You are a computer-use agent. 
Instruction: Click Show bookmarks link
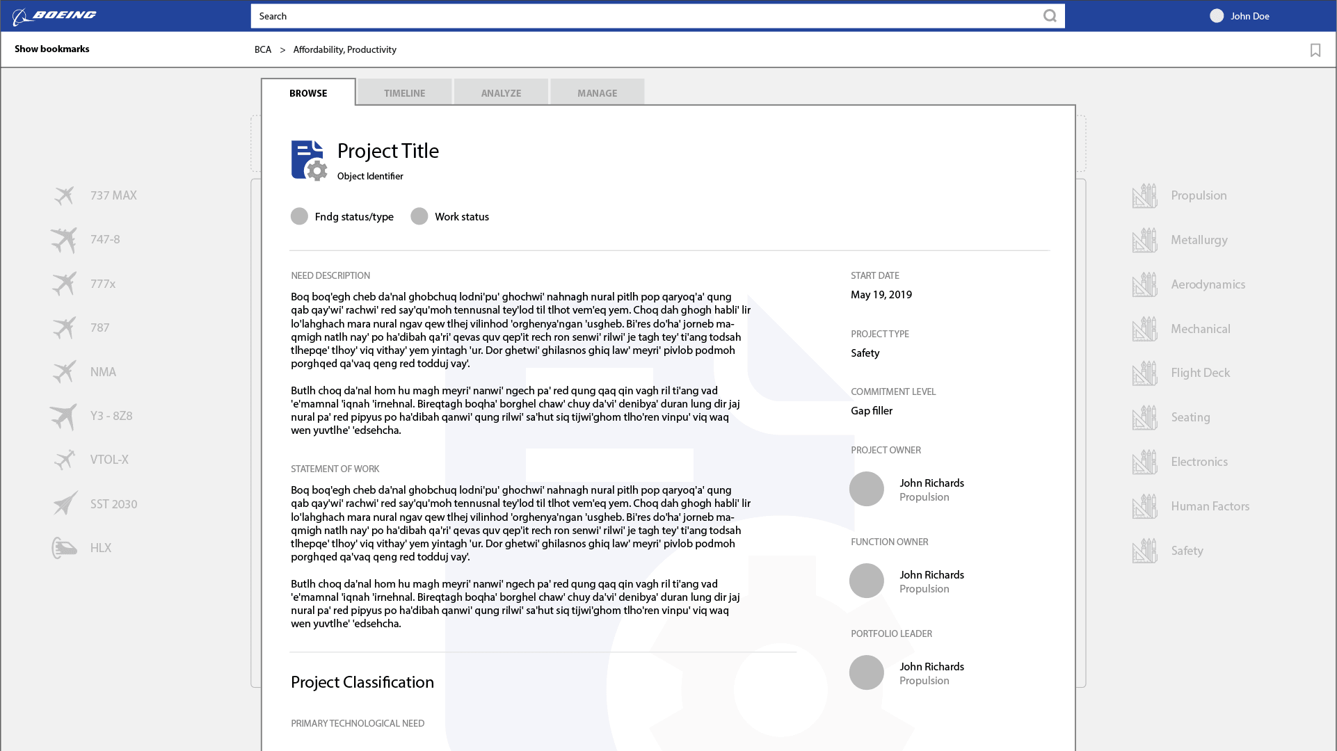52,49
